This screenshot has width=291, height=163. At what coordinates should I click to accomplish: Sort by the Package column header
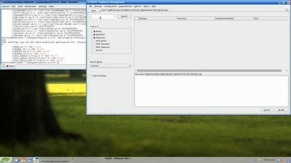click(x=158, y=19)
